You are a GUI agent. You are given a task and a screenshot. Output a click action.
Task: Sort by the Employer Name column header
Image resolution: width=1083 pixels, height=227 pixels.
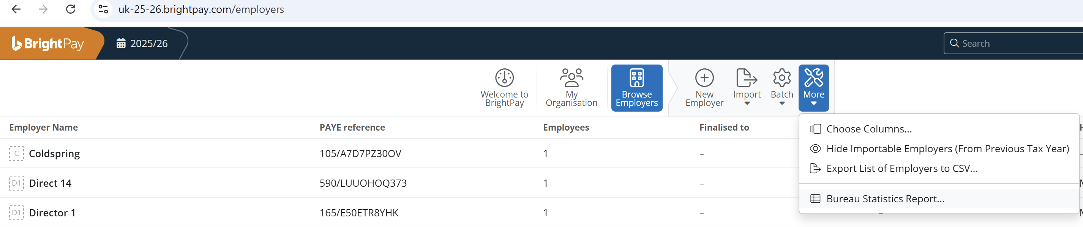pos(43,128)
